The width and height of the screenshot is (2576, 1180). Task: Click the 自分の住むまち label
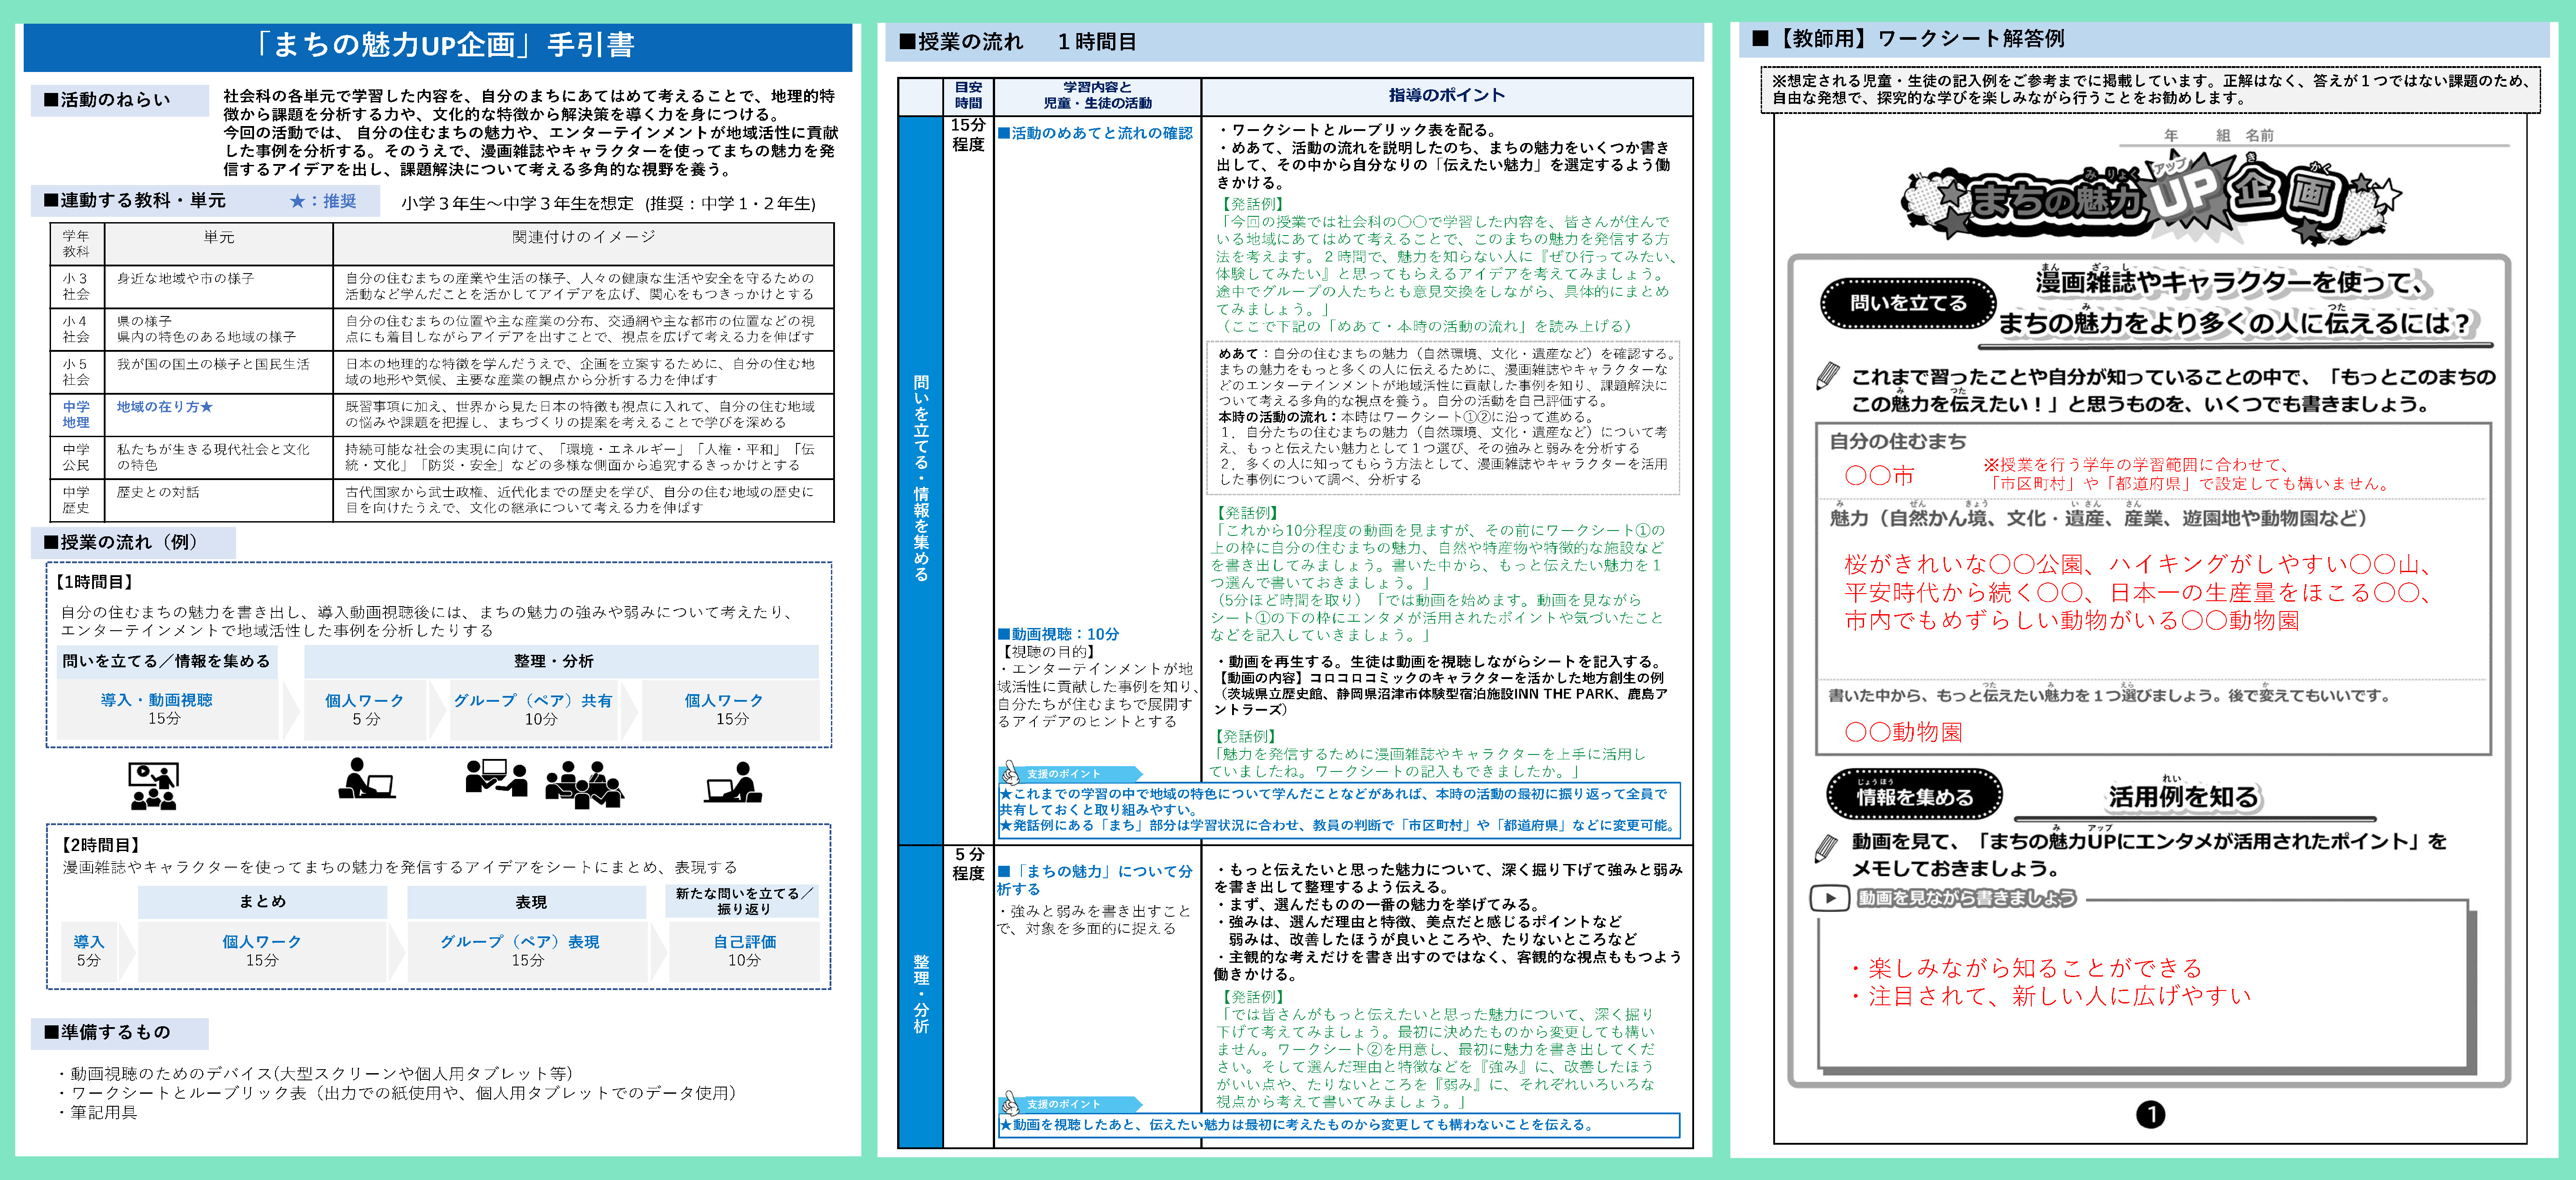(1897, 442)
